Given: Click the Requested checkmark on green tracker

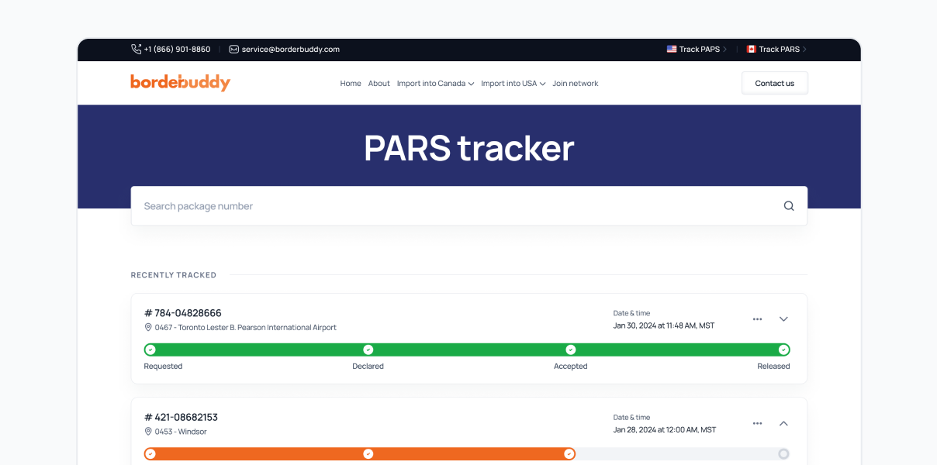Looking at the screenshot, I should [x=150, y=350].
